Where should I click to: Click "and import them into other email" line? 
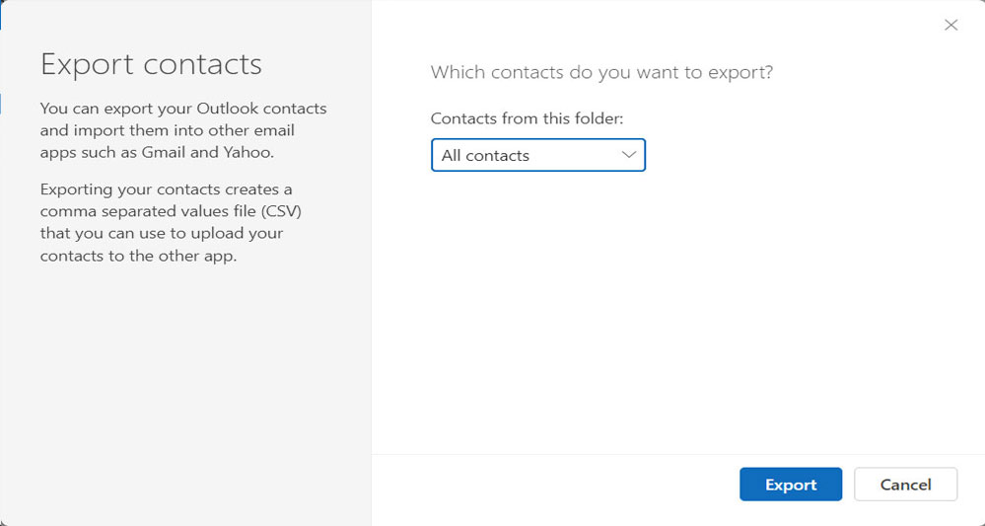[x=168, y=130]
